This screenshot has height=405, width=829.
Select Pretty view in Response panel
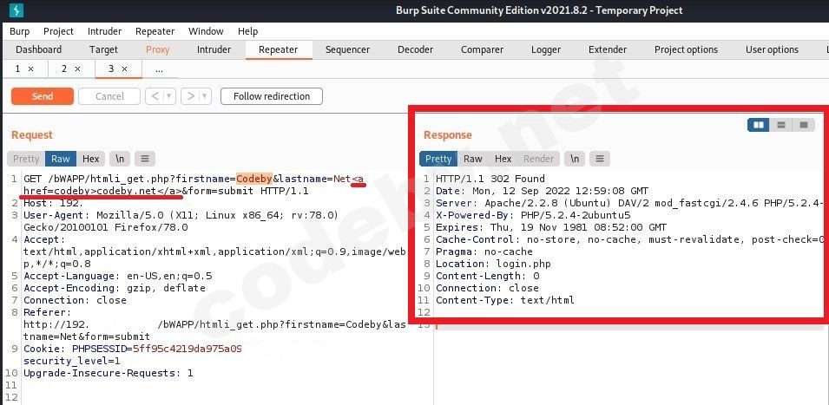[438, 159]
